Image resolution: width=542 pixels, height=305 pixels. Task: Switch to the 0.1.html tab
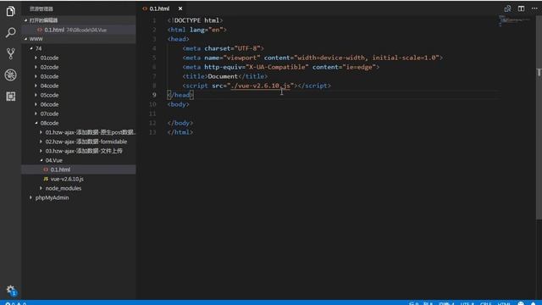159,8
